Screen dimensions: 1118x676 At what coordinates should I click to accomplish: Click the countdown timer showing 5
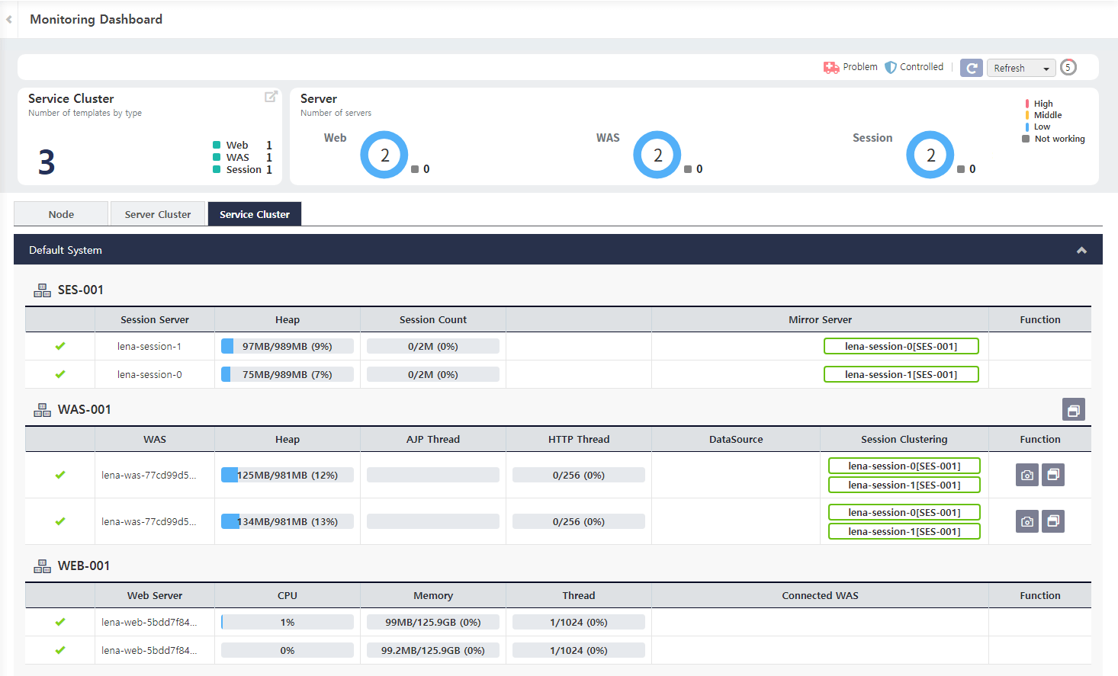1068,67
